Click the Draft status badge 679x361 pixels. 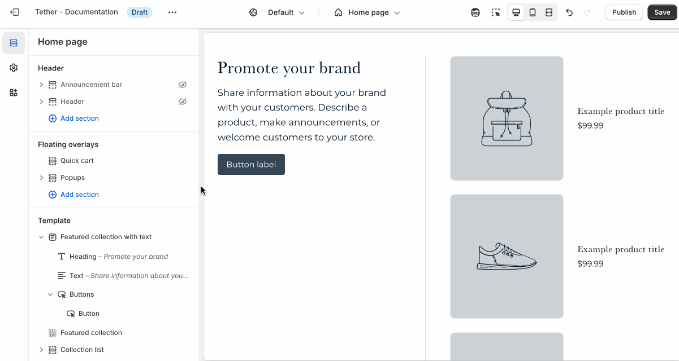[140, 12]
